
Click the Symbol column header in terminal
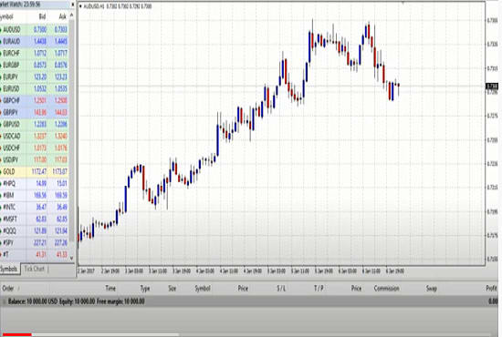[203, 289]
